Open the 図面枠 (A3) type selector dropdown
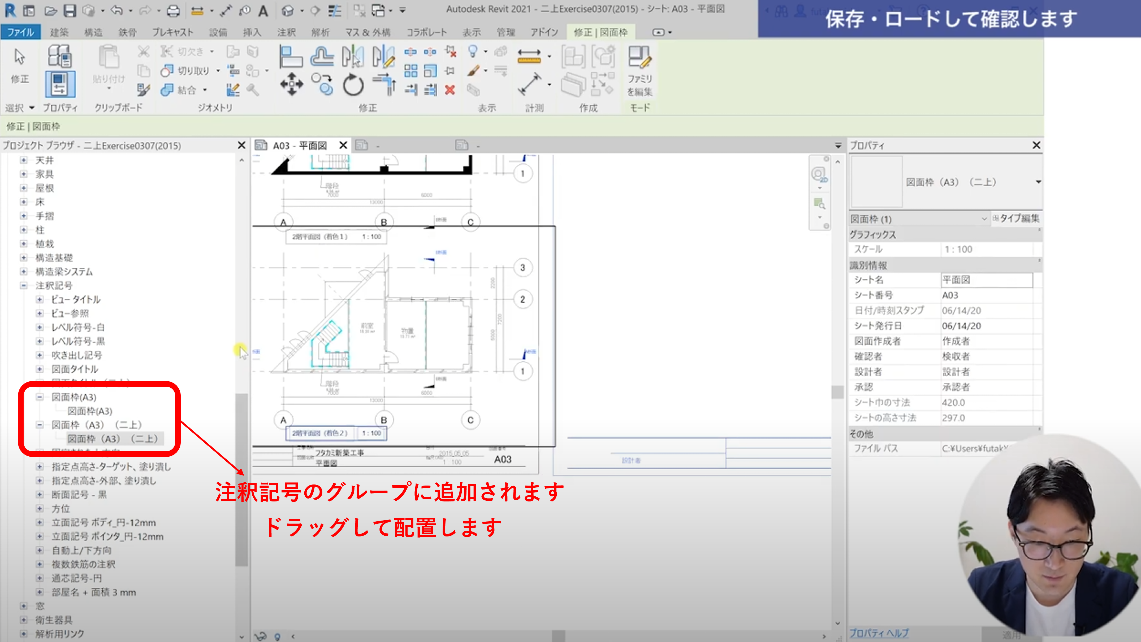 [1038, 182]
